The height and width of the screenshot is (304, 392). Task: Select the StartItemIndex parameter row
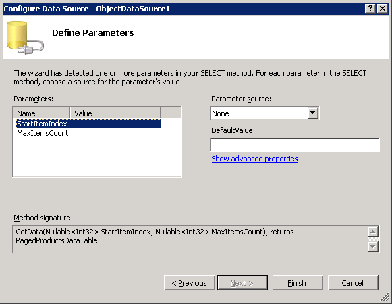[x=89, y=124]
